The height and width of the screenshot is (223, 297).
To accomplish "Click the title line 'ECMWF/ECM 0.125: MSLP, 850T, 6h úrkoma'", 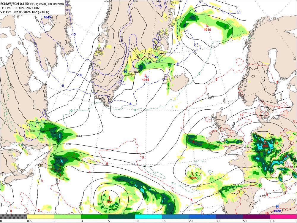I will click(x=32, y=4).
